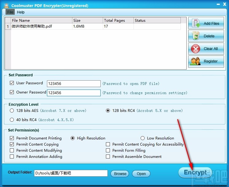Image resolution: width=229 pixels, height=187 pixels.
Task: Click the Clear All button label
Action: coord(211,48)
